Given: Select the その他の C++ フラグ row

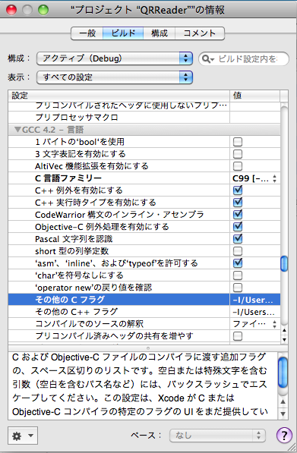Looking at the screenshot, I should click(x=144, y=312).
